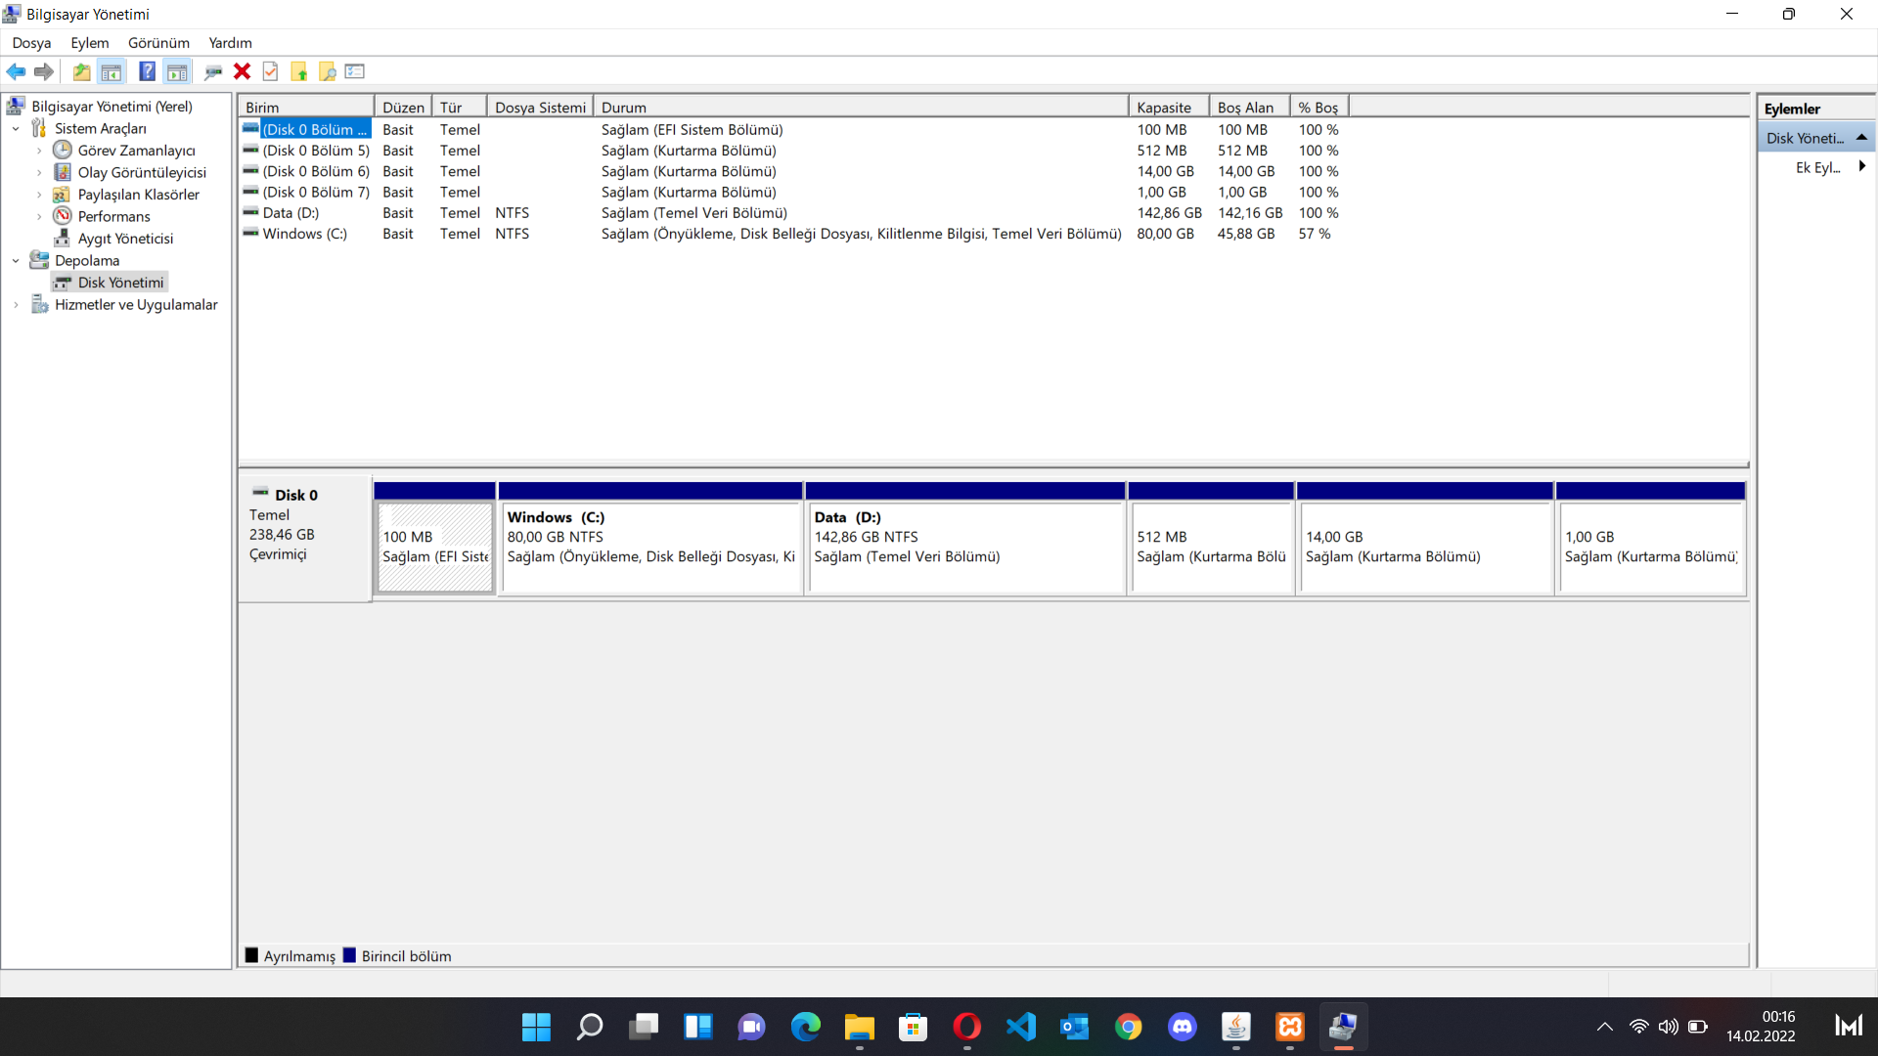1878x1056 pixels.
Task: Open the Eylem menu
Action: (x=90, y=43)
